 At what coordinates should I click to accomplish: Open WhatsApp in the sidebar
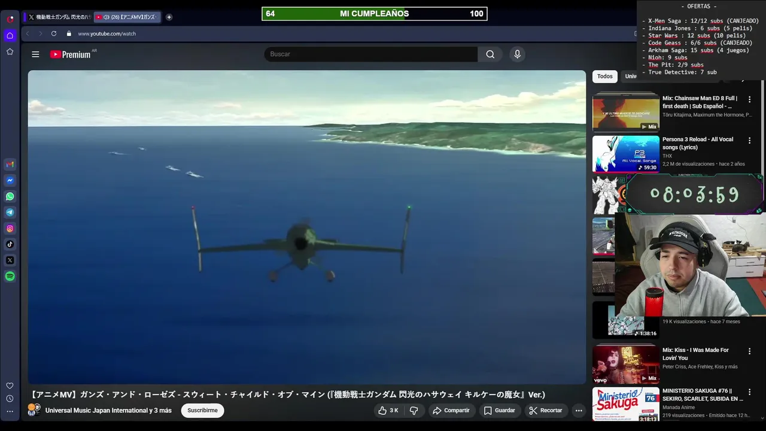[x=10, y=196]
